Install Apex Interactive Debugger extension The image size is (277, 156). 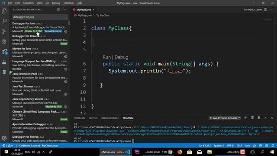(64, 132)
